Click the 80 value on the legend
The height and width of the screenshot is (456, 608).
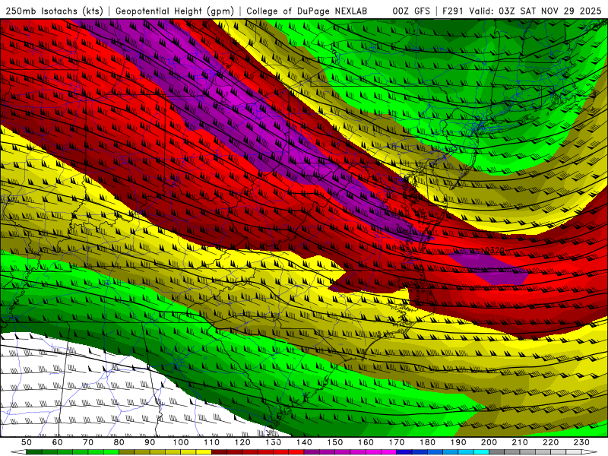click(119, 442)
